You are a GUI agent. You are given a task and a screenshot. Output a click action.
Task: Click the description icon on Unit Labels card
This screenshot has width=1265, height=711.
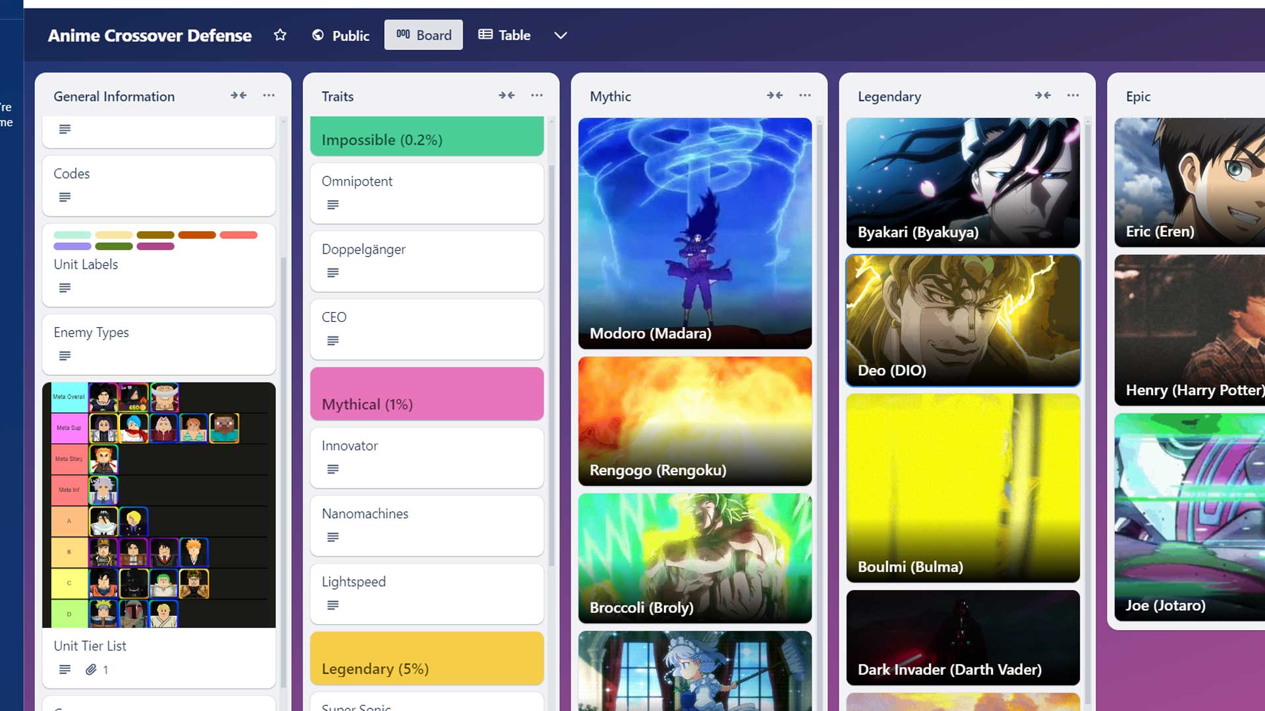(x=65, y=288)
